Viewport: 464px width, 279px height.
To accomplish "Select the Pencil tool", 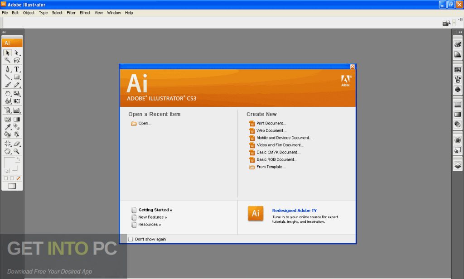I will point(17,85).
